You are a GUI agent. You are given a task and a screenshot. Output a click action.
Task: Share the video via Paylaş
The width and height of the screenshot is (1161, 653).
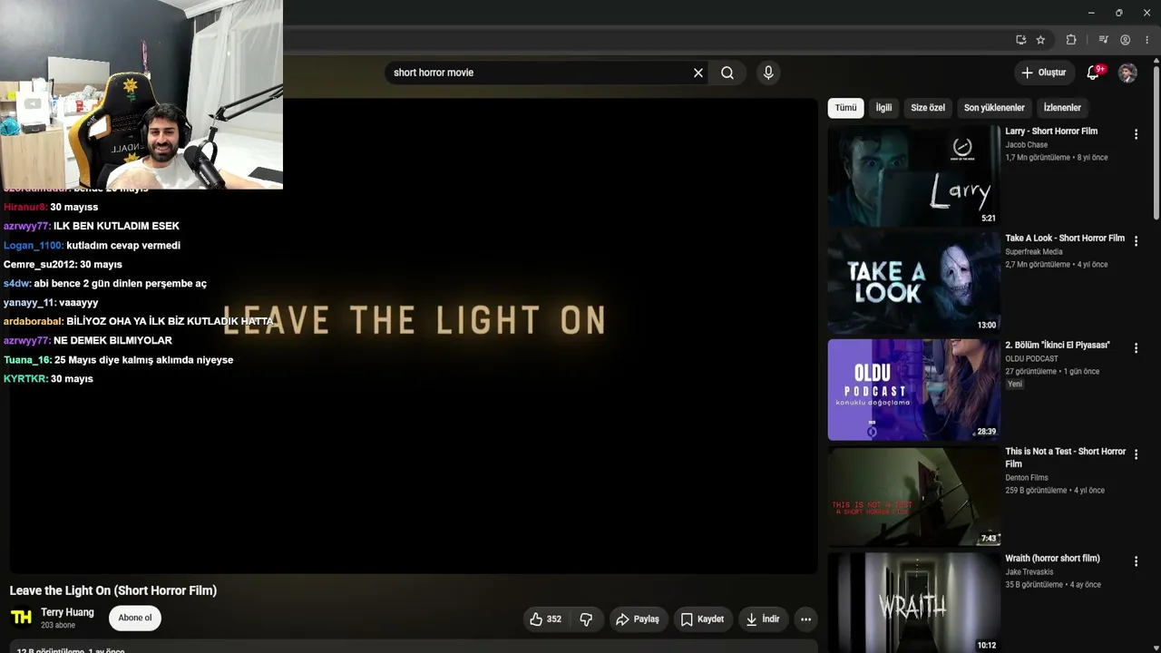pyautogui.click(x=638, y=619)
